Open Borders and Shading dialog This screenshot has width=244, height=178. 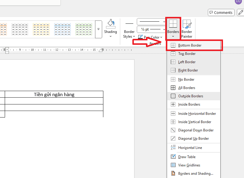click(195, 174)
